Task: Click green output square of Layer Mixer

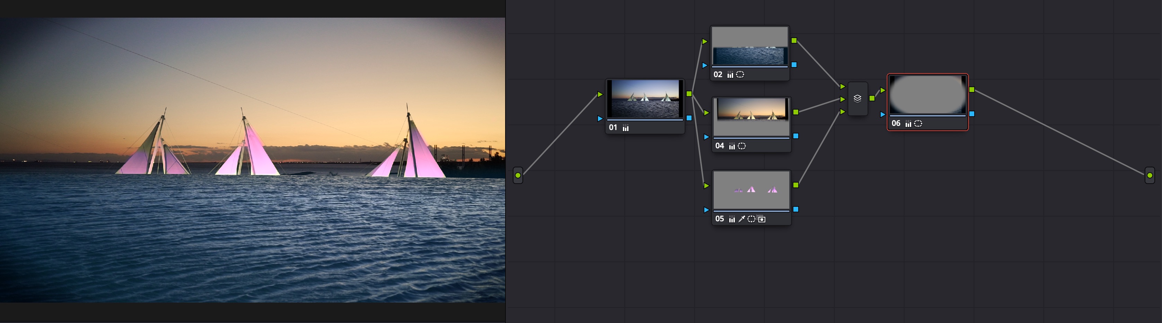Action: (872, 98)
